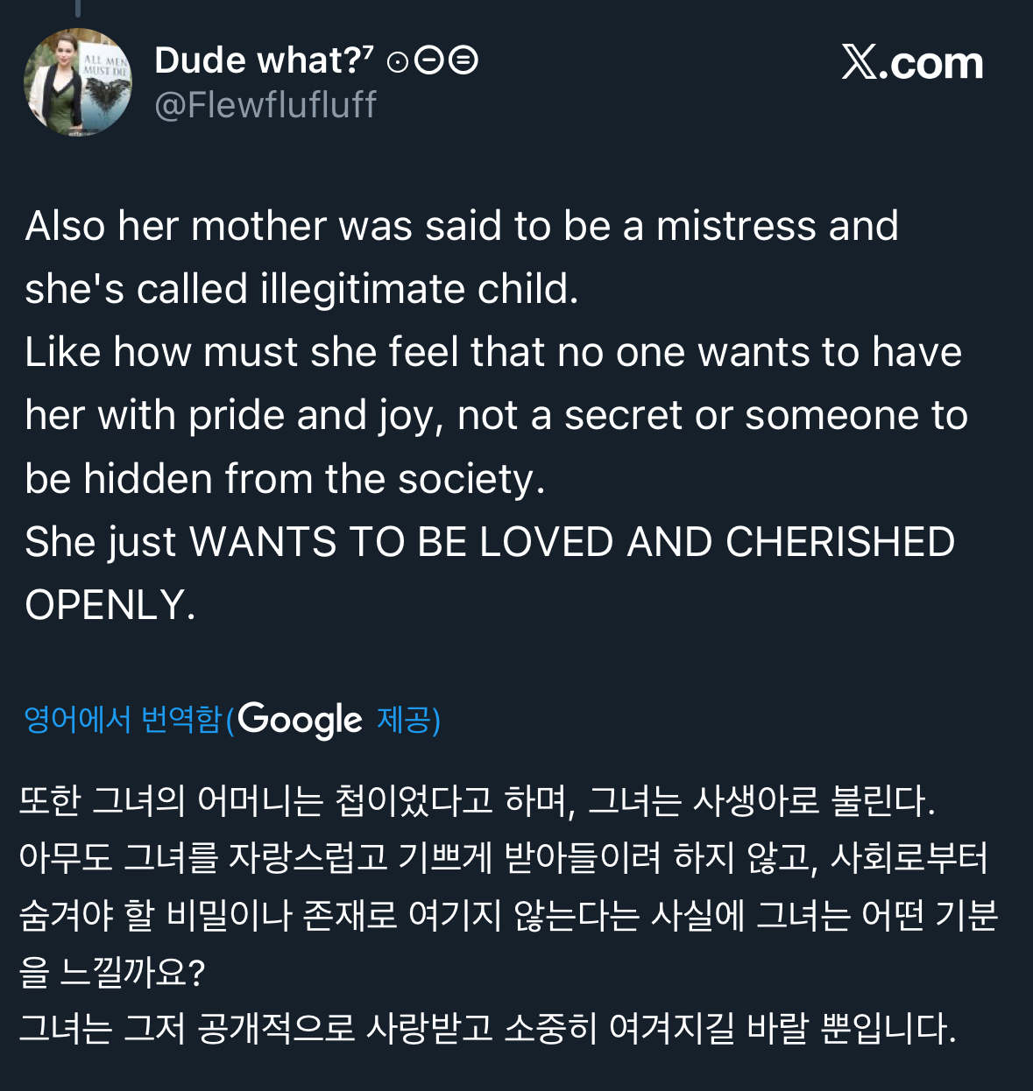
Task: Click the dotted circle emoji beside name
Action: click(397, 62)
